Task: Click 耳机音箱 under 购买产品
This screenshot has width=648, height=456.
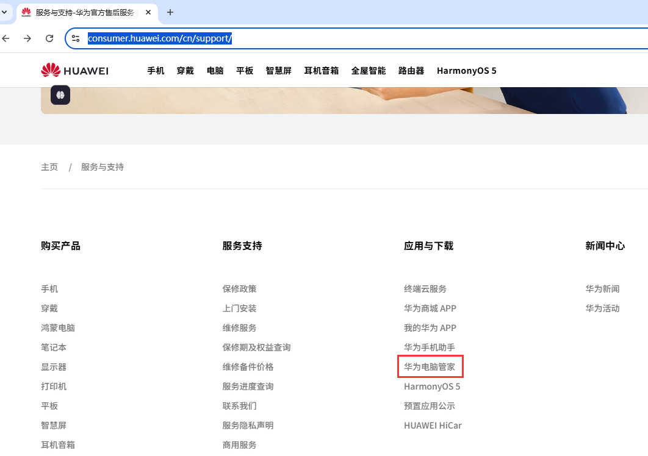Action: click(x=58, y=445)
